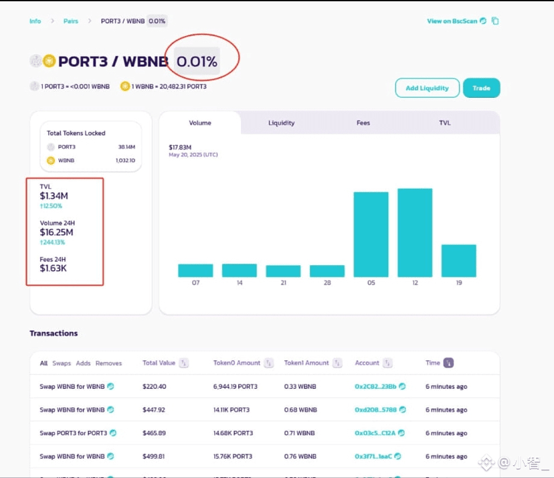554x478 pixels.
Task: Go to Pairs in the breadcrumb
Action: coord(71,21)
